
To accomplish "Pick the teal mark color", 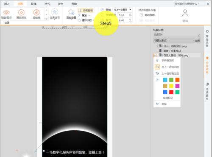I will tap(177, 92).
